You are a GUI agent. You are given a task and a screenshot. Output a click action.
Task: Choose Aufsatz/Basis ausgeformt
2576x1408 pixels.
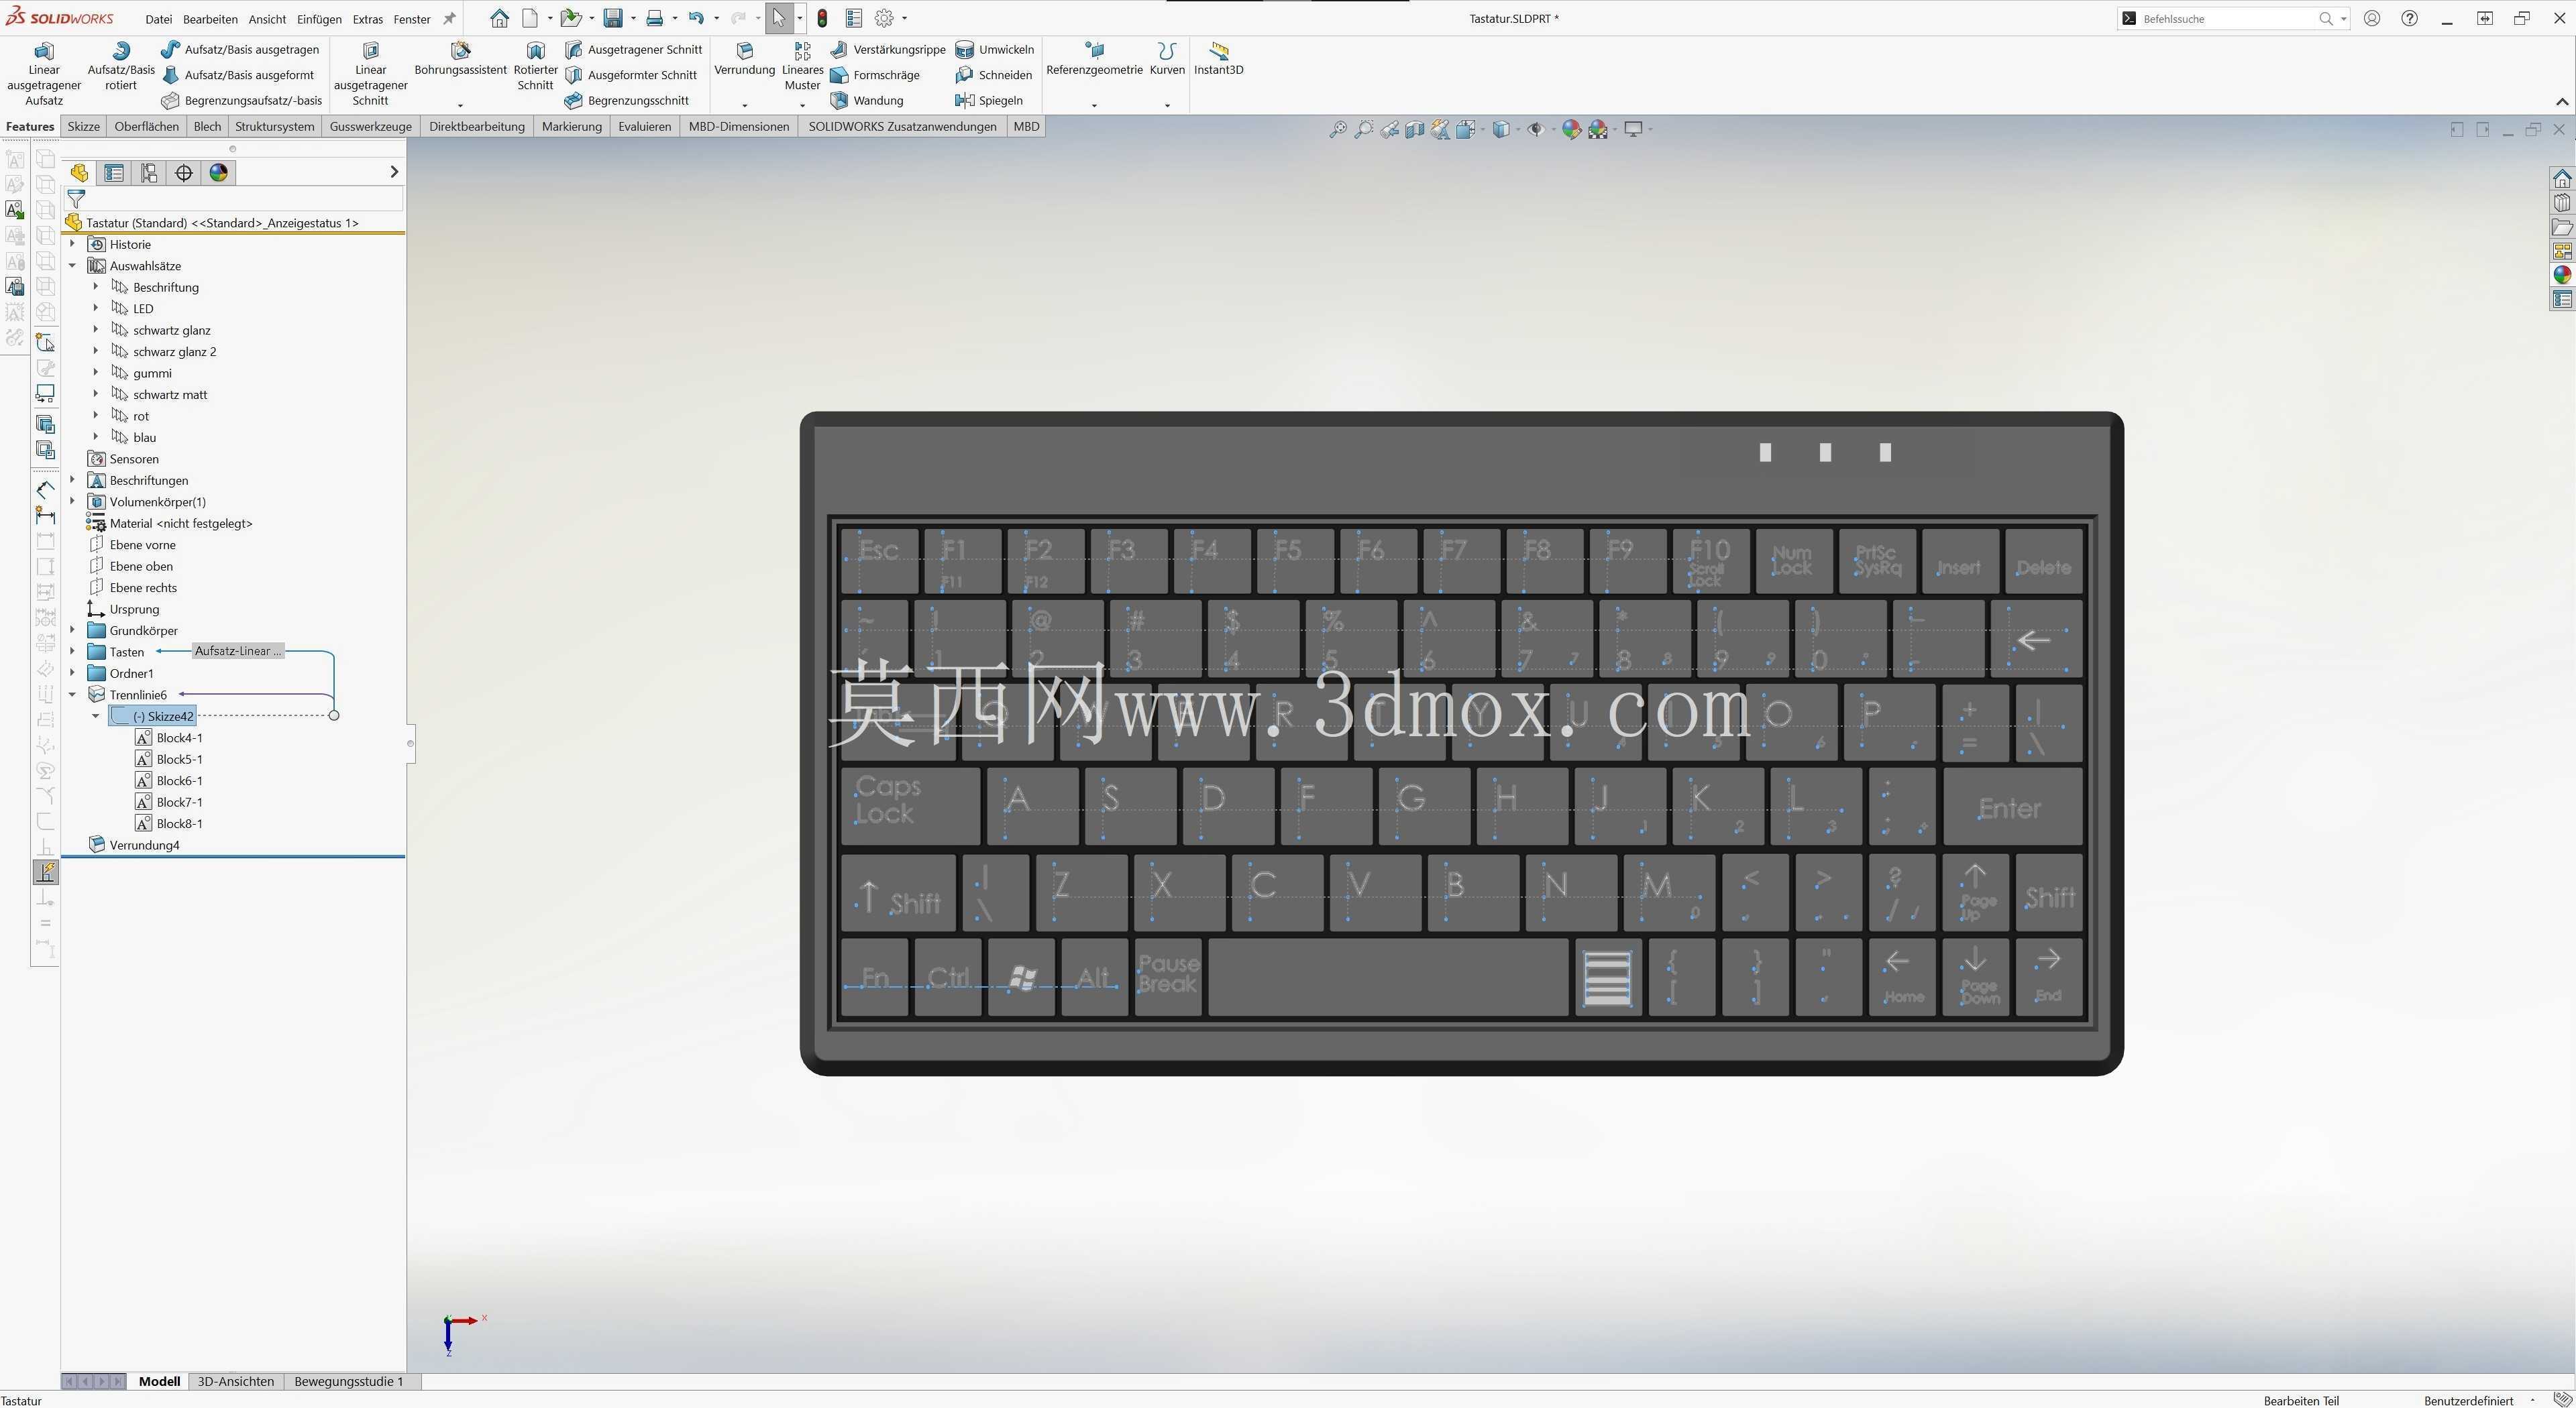click(238, 75)
